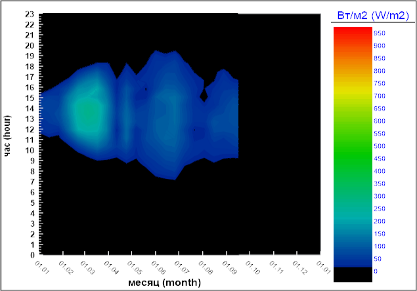Click legend value 350
Image resolution: width=417 pixels, height=291 pixels.
[380, 184]
